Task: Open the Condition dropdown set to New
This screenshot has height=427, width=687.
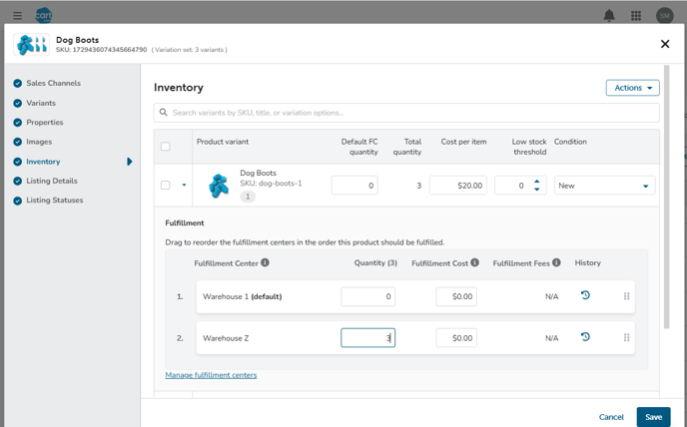Action: click(x=604, y=186)
